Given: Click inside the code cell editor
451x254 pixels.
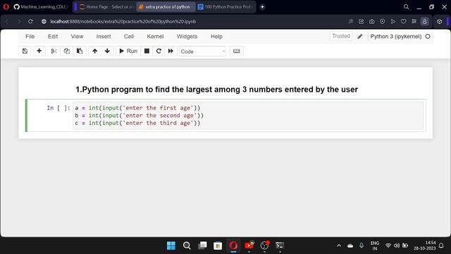Looking at the screenshot, I should pos(248,116).
